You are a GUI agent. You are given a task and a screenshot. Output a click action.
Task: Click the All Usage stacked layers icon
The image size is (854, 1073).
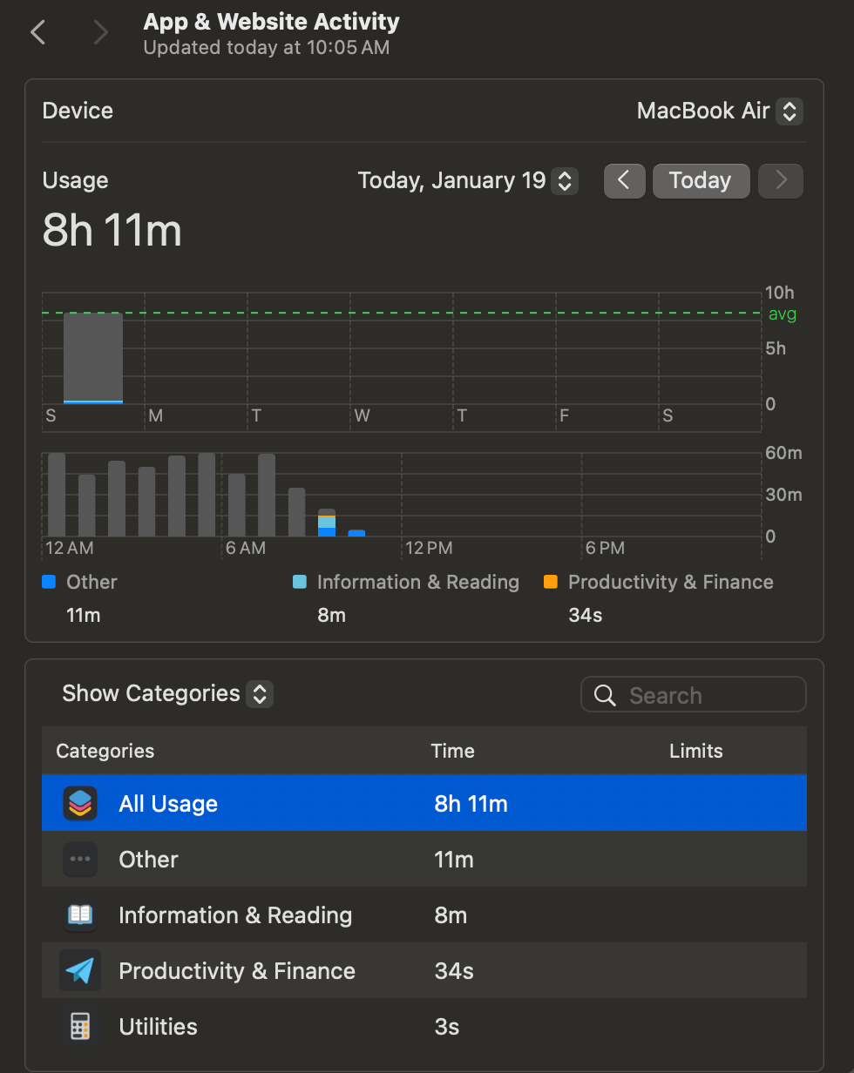[x=80, y=803]
